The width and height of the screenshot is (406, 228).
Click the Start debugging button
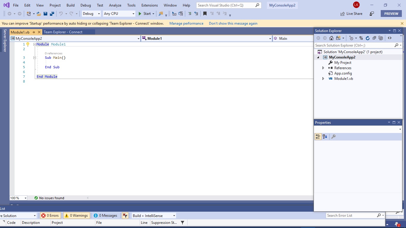[145, 14]
